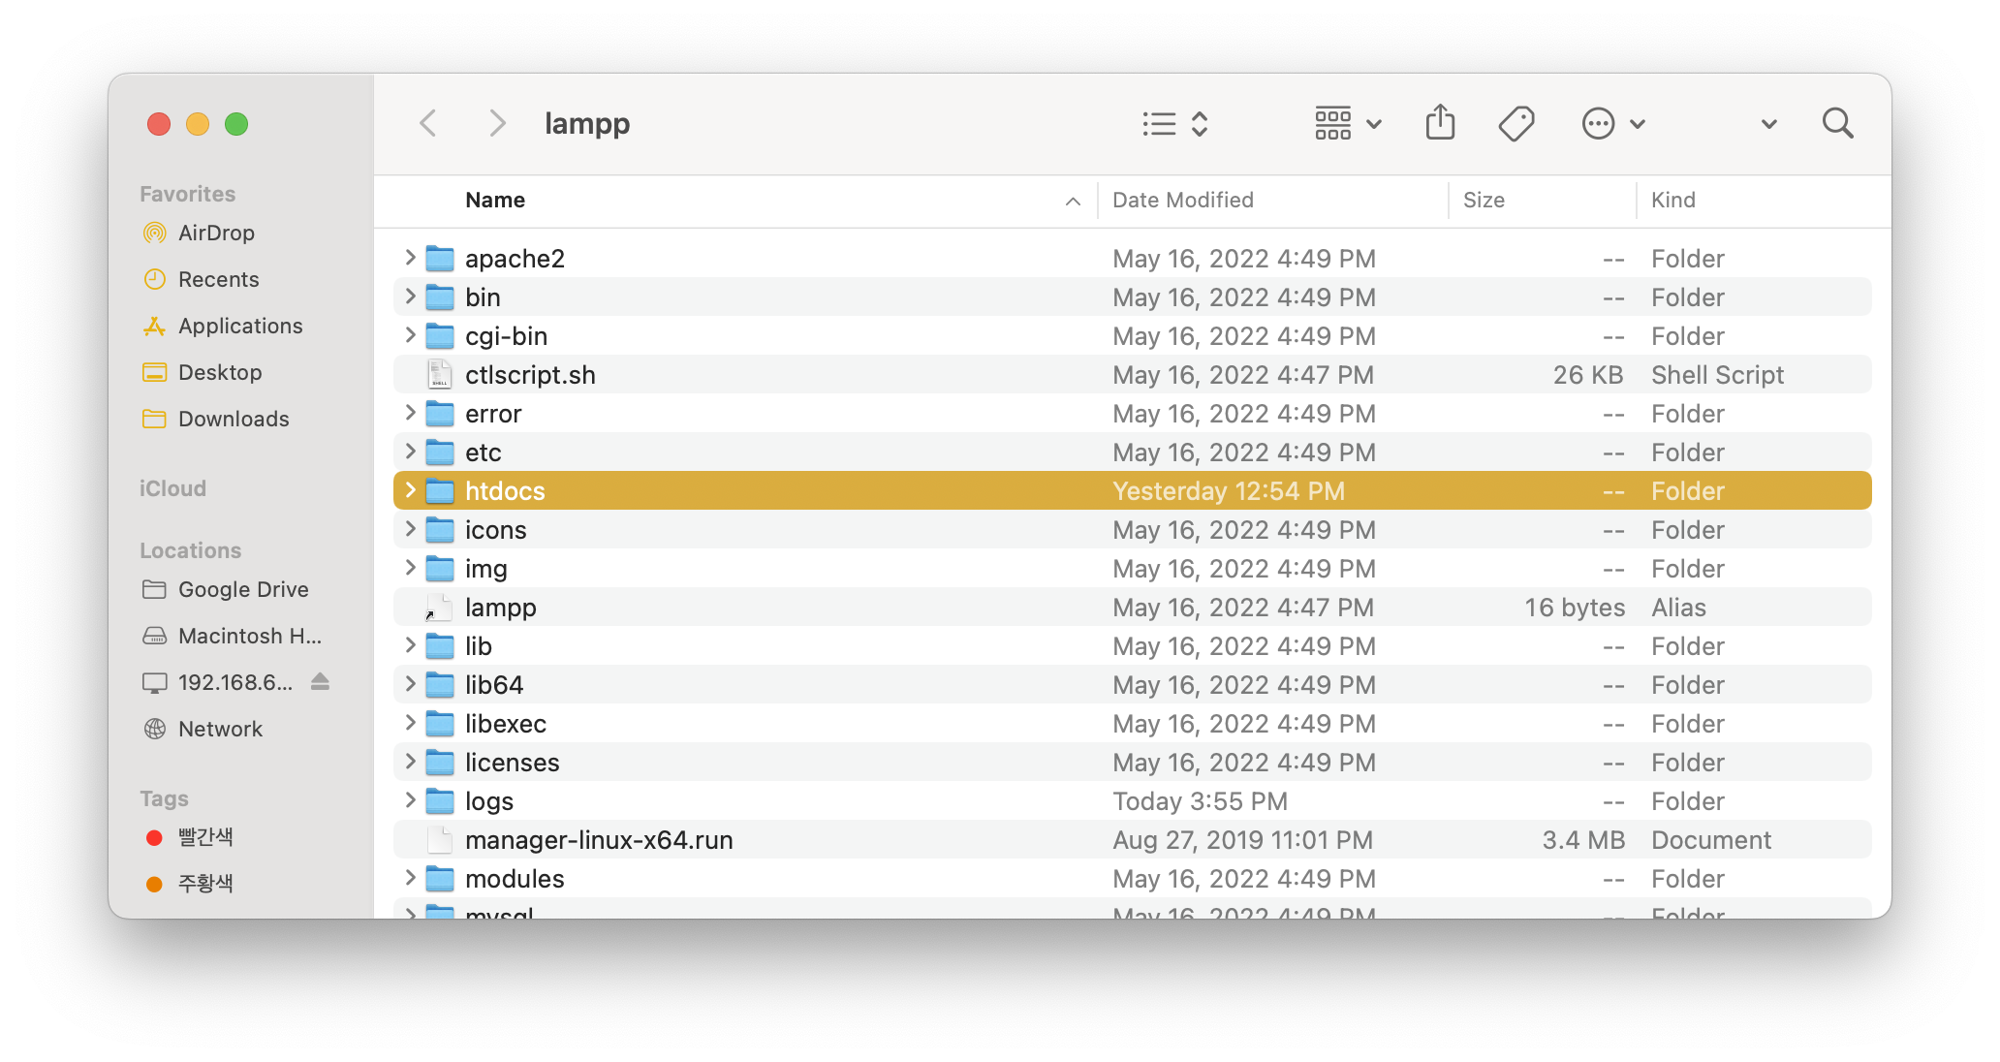Eject the 192.168.6 network volume

click(x=321, y=682)
